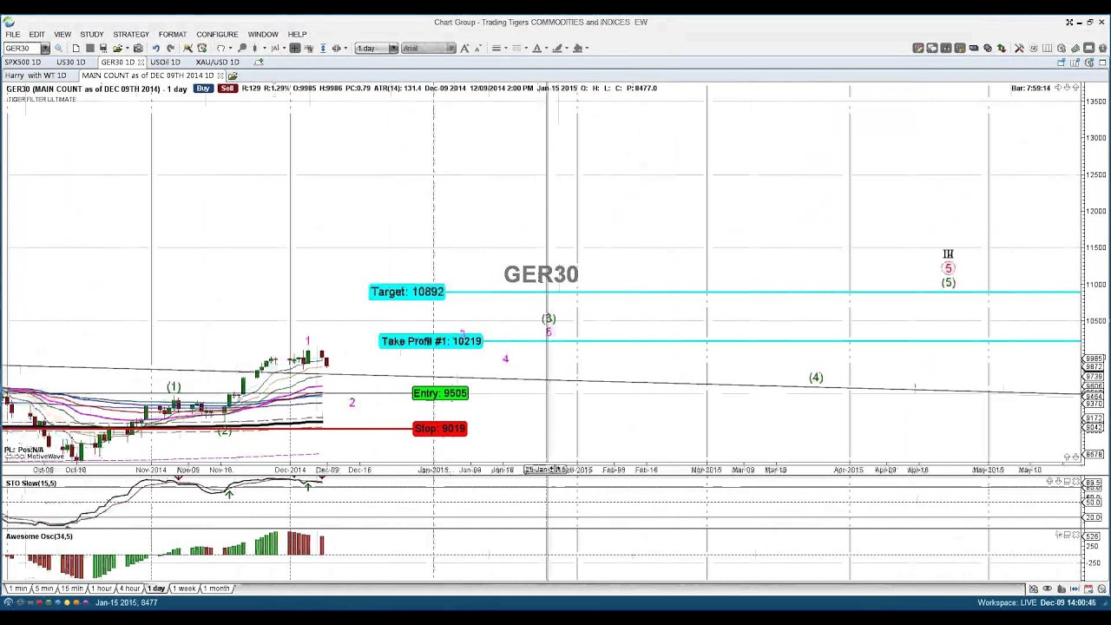Click the undo arrow icon
Viewport: 1111px width, 625px height.
[155, 48]
